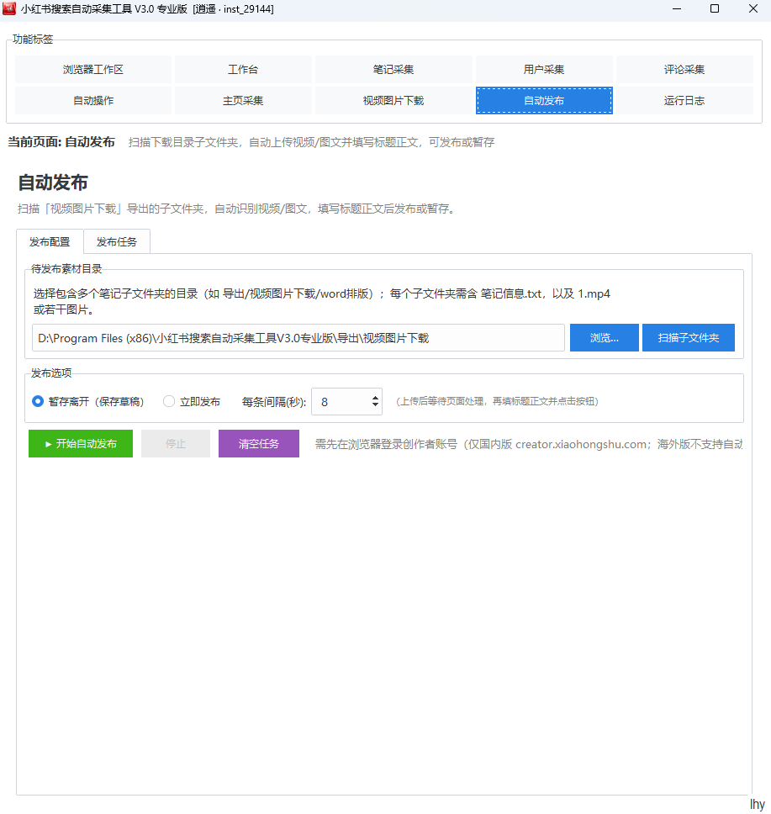Click the material directory path field

pos(298,338)
